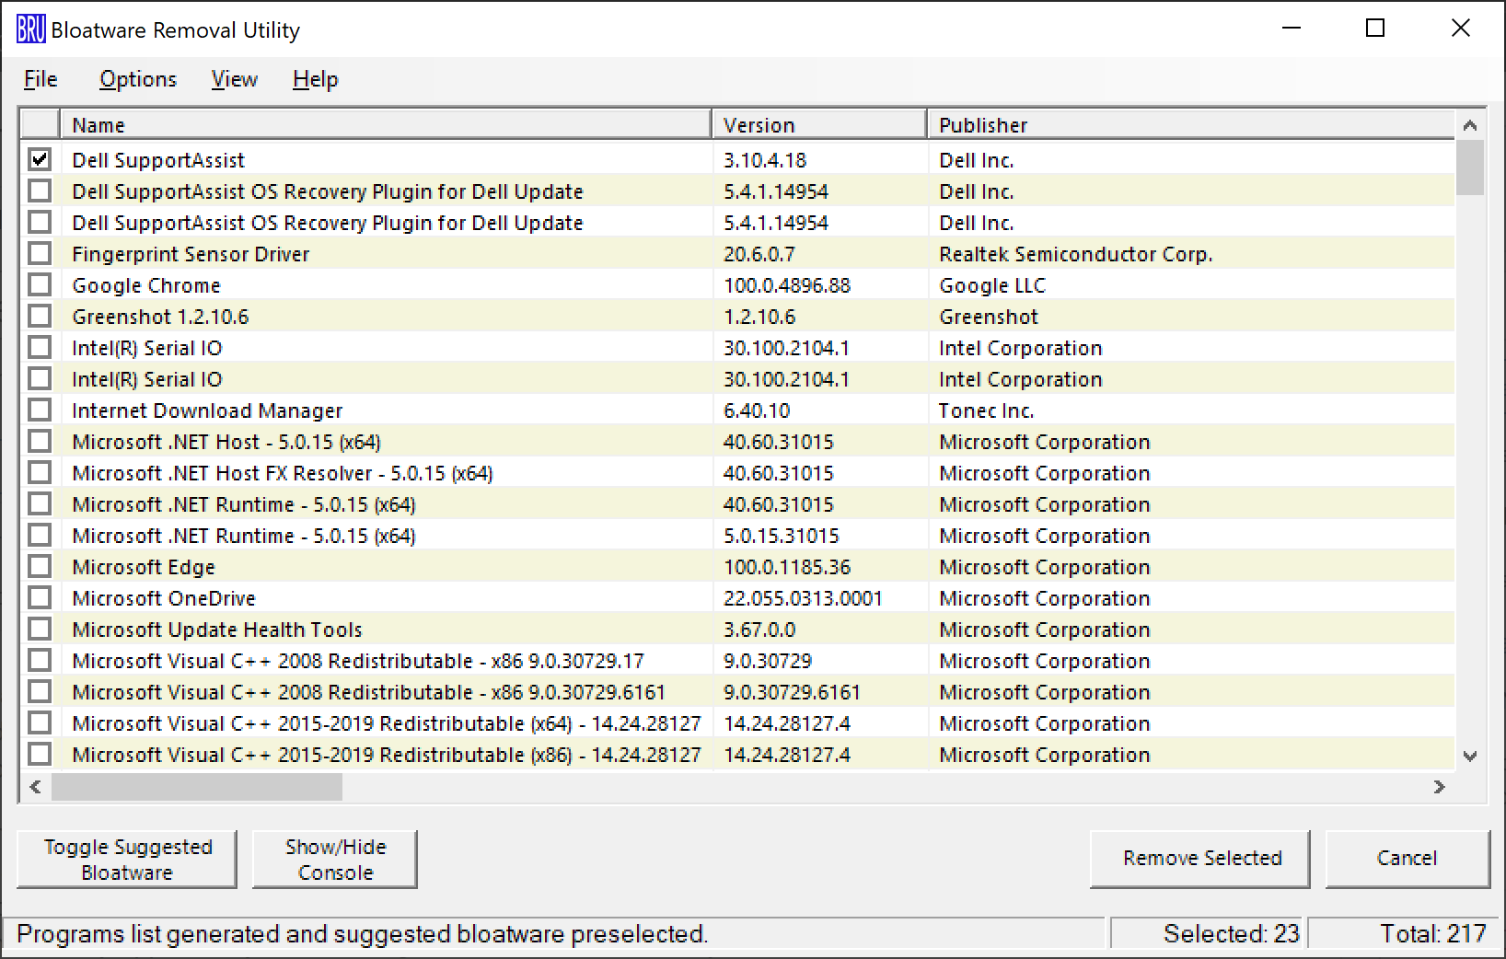1506x959 pixels.
Task: Check the Fingerprint Sensor Driver checkbox
Action: [40, 253]
